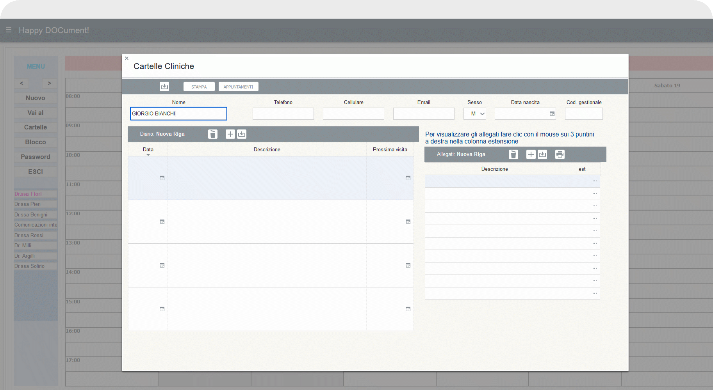This screenshot has width=713, height=390.
Task: Click the STAMPA button
Action: click(x=199, y=87)
